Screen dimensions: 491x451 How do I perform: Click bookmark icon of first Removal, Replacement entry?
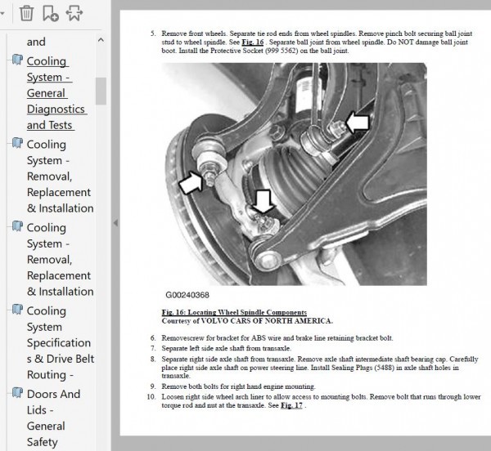(x=17, y=143)
